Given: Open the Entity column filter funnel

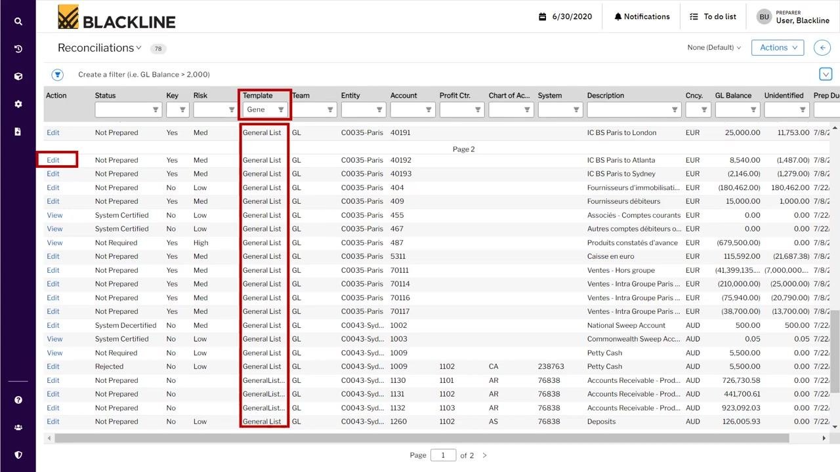Looking at the screenshot, I should (x=379, y=109).
